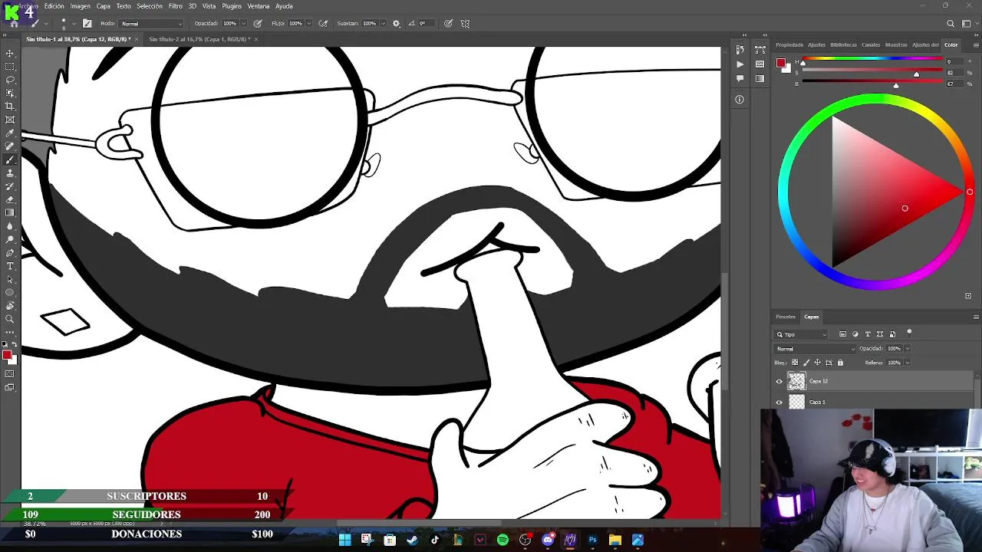Open brush settings panel icon in options bar
982x552 pixels.
87,24
